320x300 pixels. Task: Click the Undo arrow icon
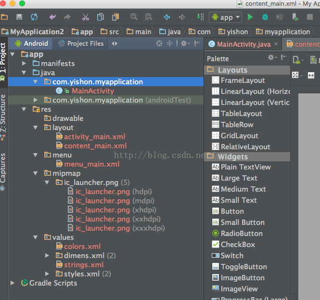(52, 17)
